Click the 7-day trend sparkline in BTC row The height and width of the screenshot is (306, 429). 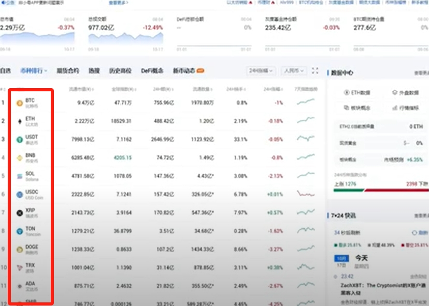(306, 102)
